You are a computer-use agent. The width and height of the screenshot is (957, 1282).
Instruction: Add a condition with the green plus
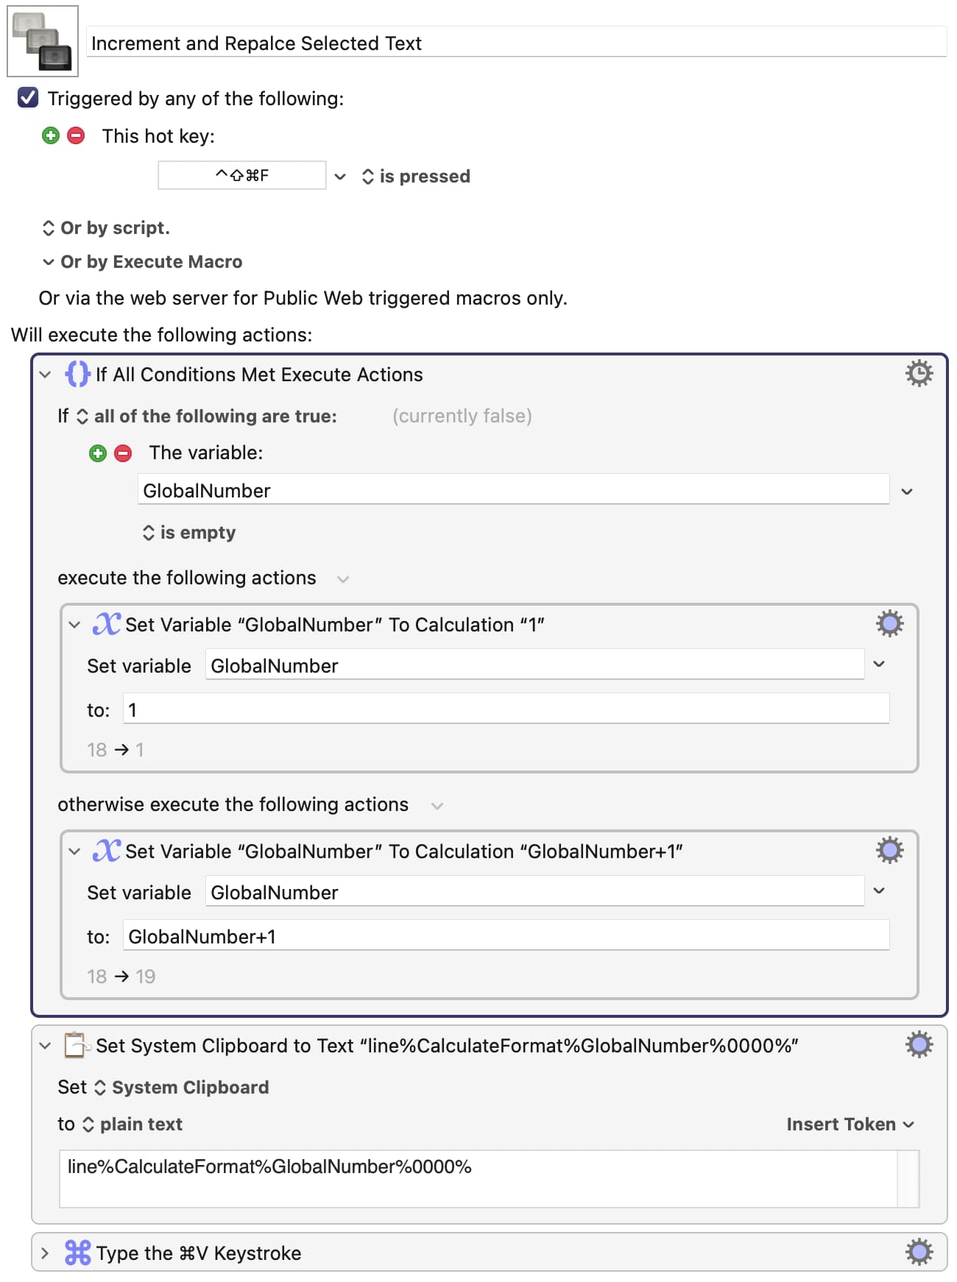coord(98,453)
